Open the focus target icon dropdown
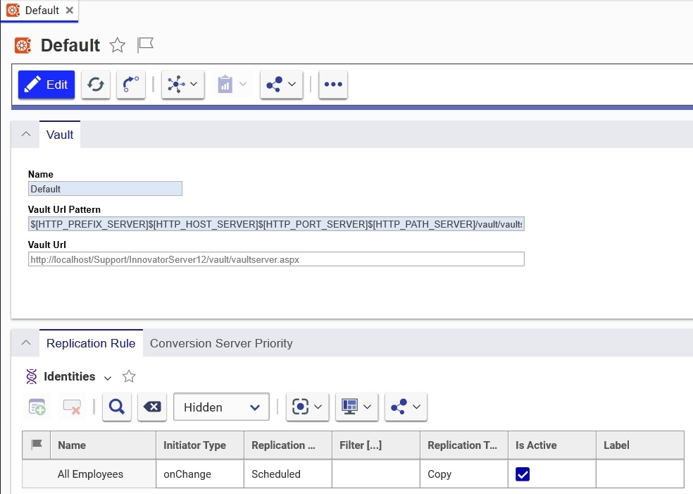693x494 pixels. click(x=307, y=407)
